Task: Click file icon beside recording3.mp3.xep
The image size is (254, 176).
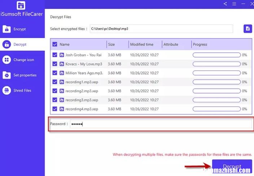Action: 62,100
